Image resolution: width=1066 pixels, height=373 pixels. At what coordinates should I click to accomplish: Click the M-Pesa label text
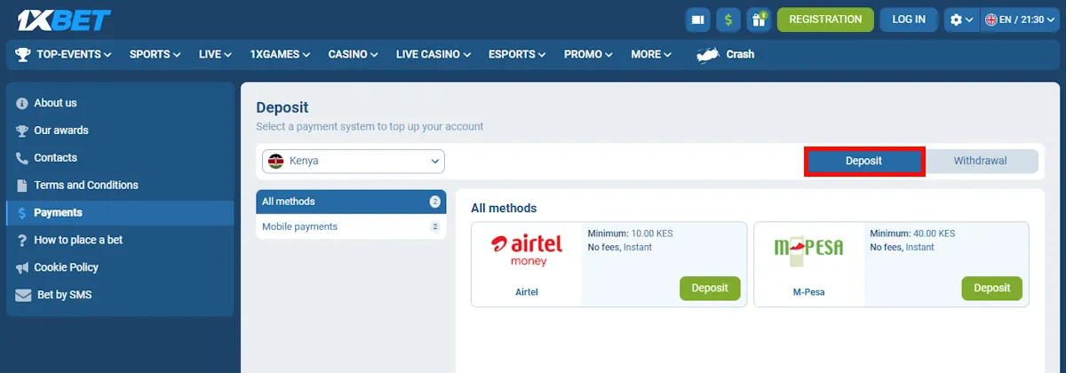(x=808, y=292)
